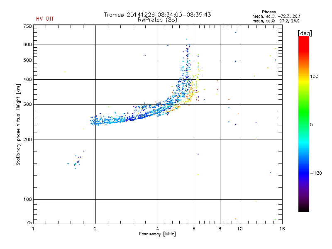The width and height of the screenshot is (332, 249).
Task: Click the x-axis tick label "2"
Action: point(95,229)
